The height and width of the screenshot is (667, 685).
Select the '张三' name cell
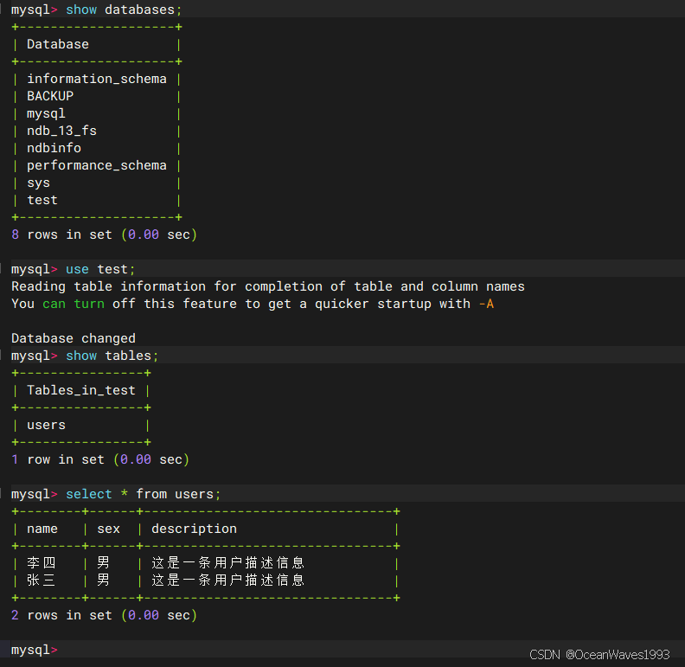pyautogui.click(x=42, y=580)
